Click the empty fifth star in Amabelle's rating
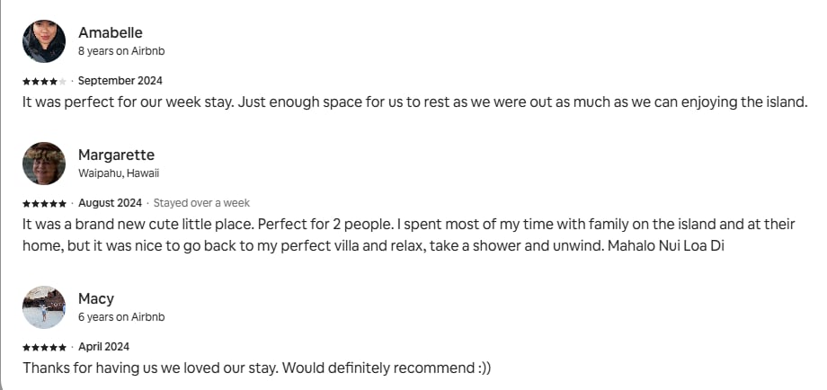Image resolution: width=827 pixels, height=390 pixels. 63,81
